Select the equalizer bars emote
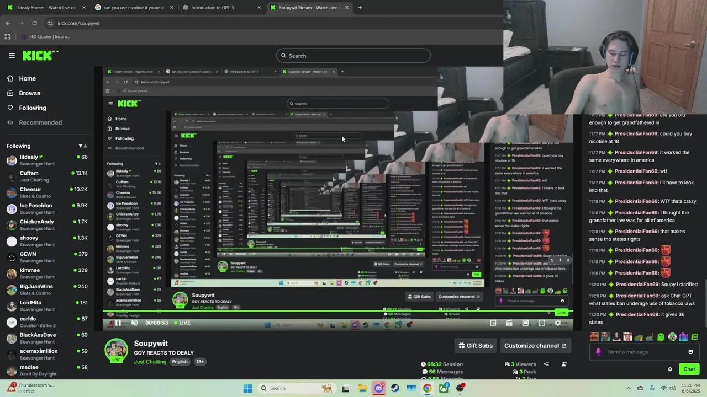 pos(683,337)
